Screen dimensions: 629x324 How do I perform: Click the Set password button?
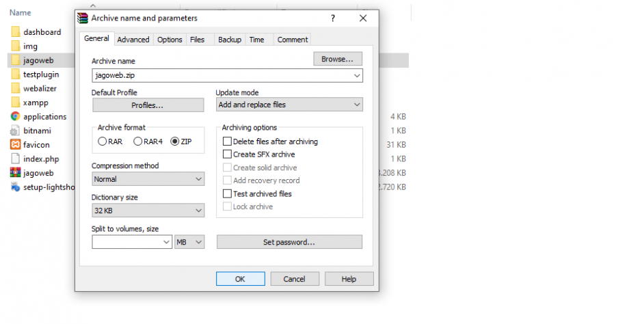[x=289, y=242]
